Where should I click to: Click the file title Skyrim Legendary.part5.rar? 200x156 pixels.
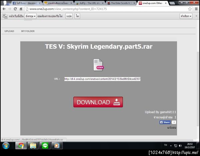pos(99,47)
